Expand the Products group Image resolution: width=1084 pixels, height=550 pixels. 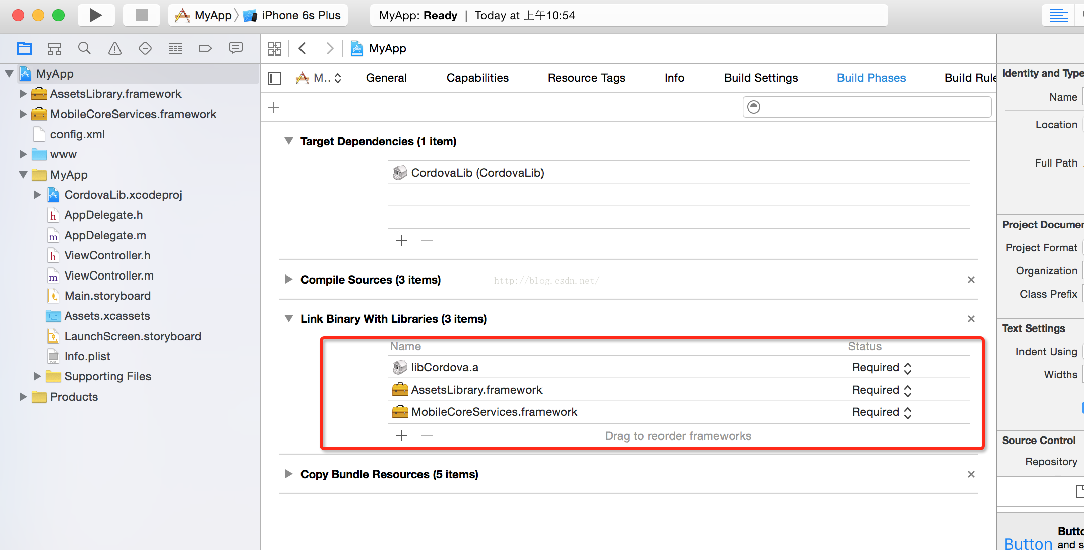coord(23,397)
